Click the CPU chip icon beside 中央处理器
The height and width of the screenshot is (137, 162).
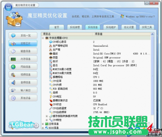[47, 38]
